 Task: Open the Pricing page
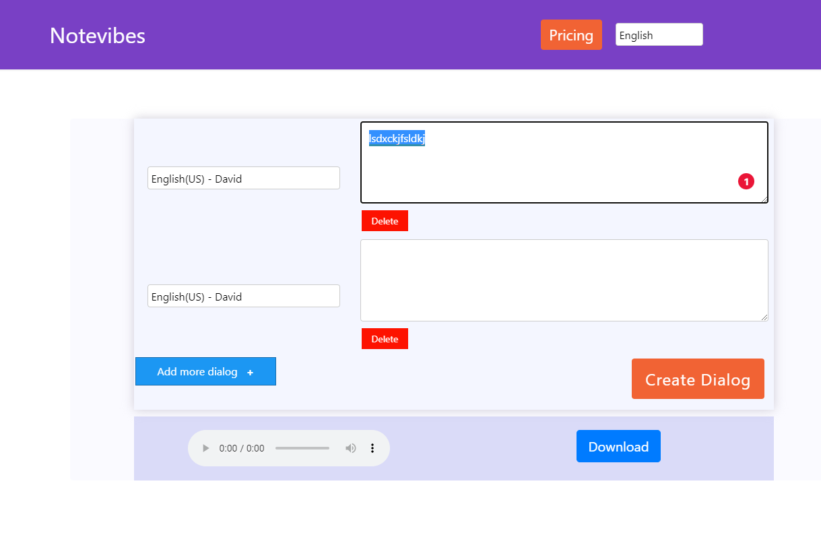tap(570, 34)
